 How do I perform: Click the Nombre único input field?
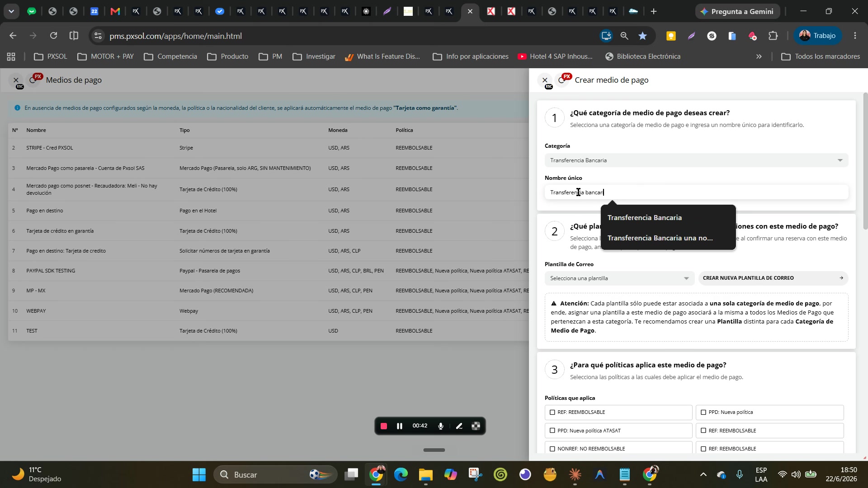point(696,192)
